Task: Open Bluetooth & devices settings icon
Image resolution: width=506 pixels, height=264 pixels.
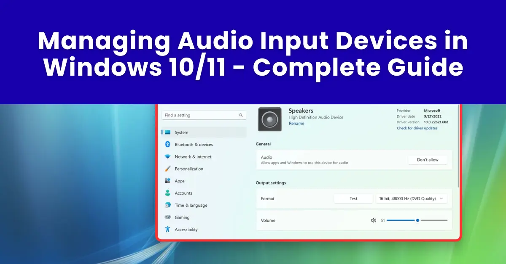Action: [168, 144]
